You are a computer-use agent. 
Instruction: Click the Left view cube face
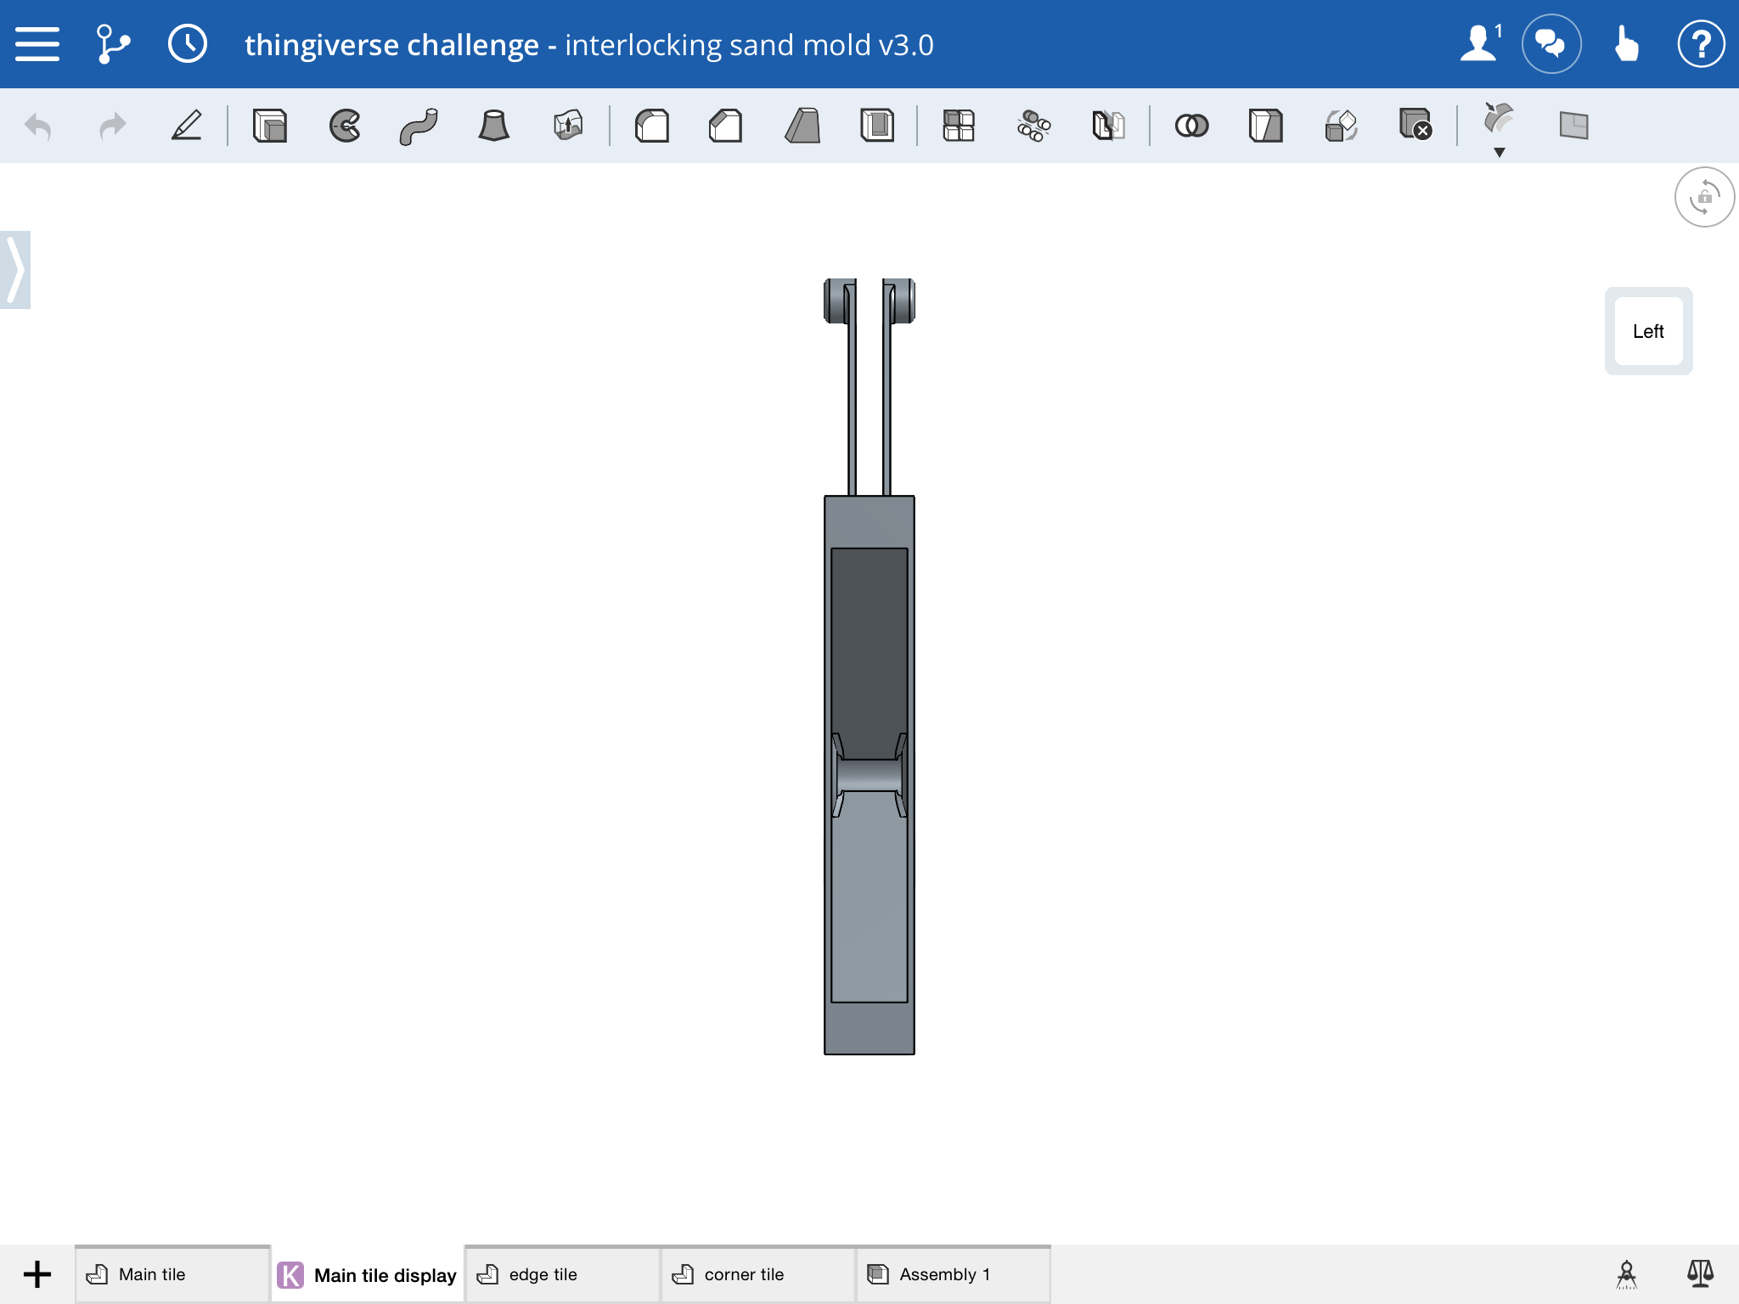(x=1648, y=331)
